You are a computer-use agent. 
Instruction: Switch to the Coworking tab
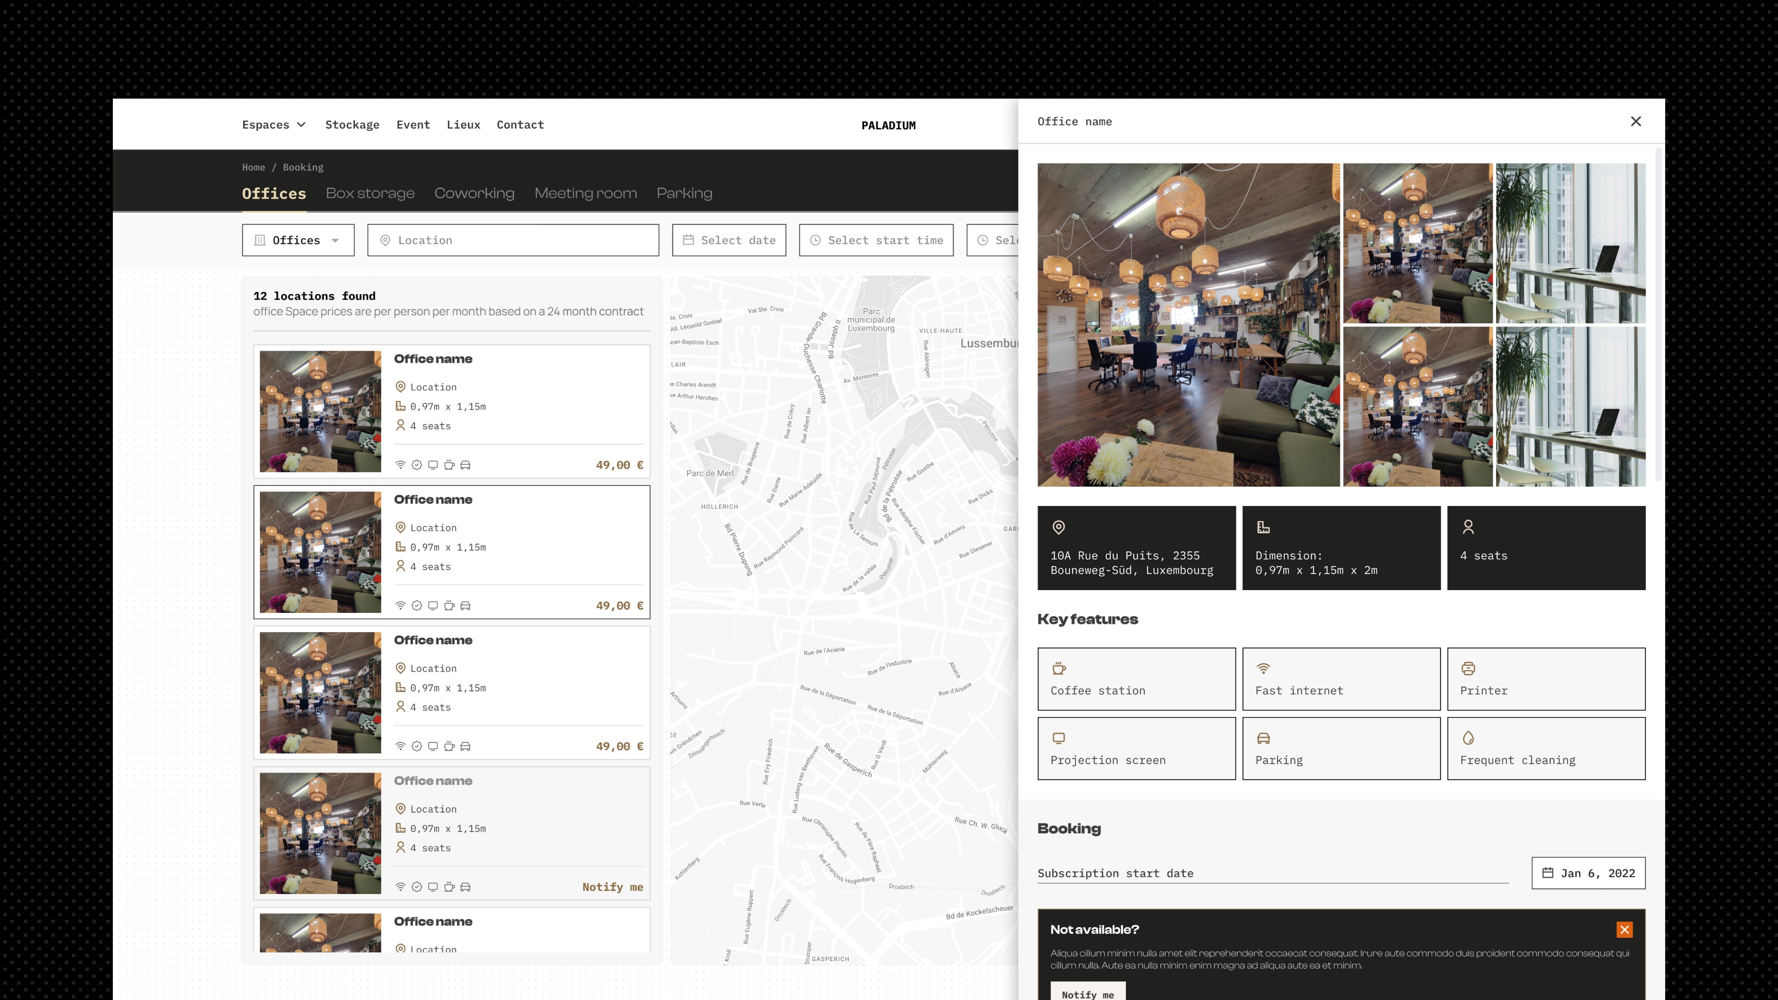(x=474, y=193)
